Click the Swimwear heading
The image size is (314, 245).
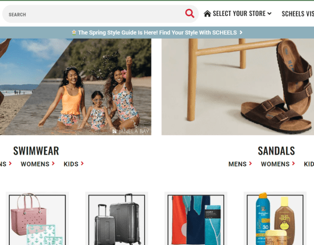coord(36,151)
